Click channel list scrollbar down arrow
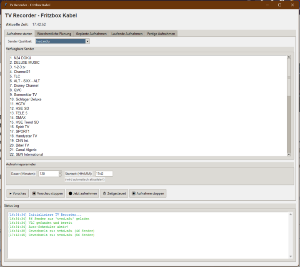The image size is (300, 267). pos(289,154)
